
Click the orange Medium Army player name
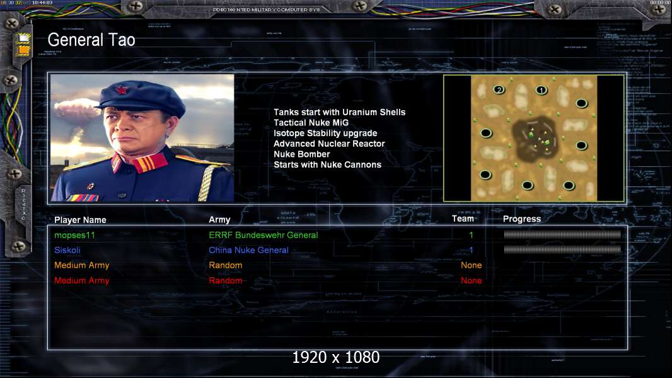(81, 265)
